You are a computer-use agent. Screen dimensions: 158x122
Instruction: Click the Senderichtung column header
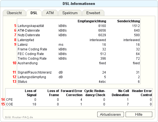(x=129, y=21)
